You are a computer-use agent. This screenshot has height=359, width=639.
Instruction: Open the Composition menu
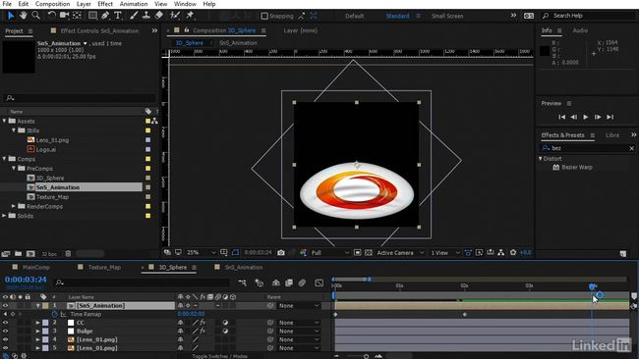[52, 4]
